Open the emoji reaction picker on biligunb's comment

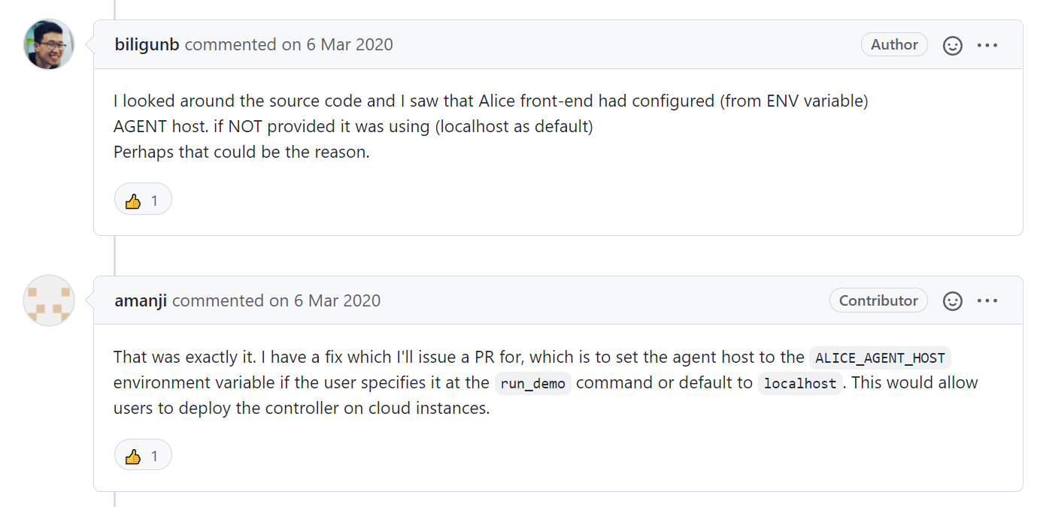coord(953,44)
